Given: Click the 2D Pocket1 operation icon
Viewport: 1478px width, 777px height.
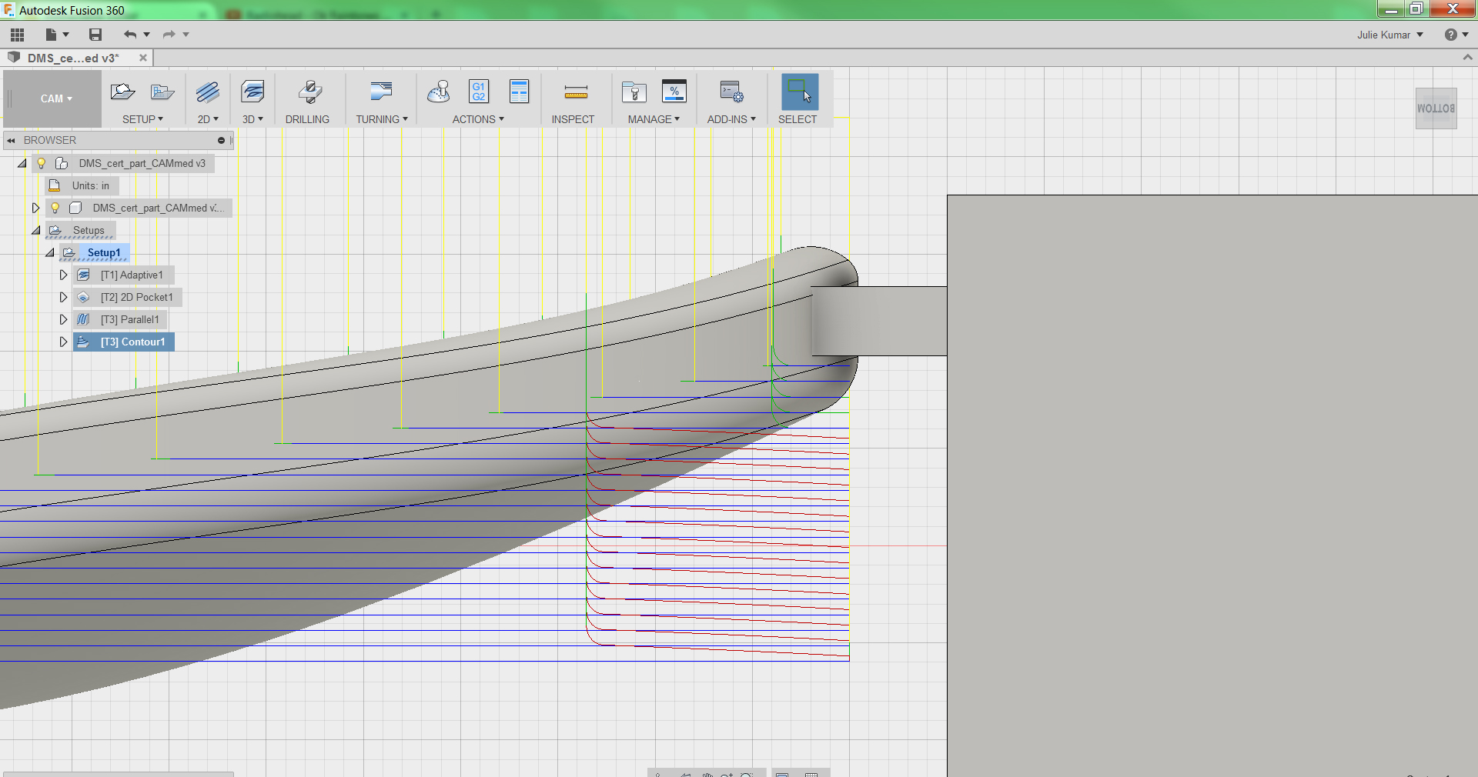Looking at the screenshot, I should (83, 297).
